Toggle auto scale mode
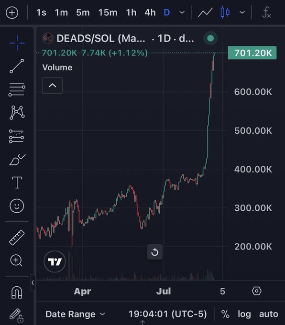Viewport: 285px width, 325px height. point(269,314)
